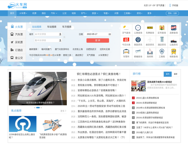Open headline 铜仁有哪些必游景点
The height and width of the screenshot is (145, 188).
99,74
